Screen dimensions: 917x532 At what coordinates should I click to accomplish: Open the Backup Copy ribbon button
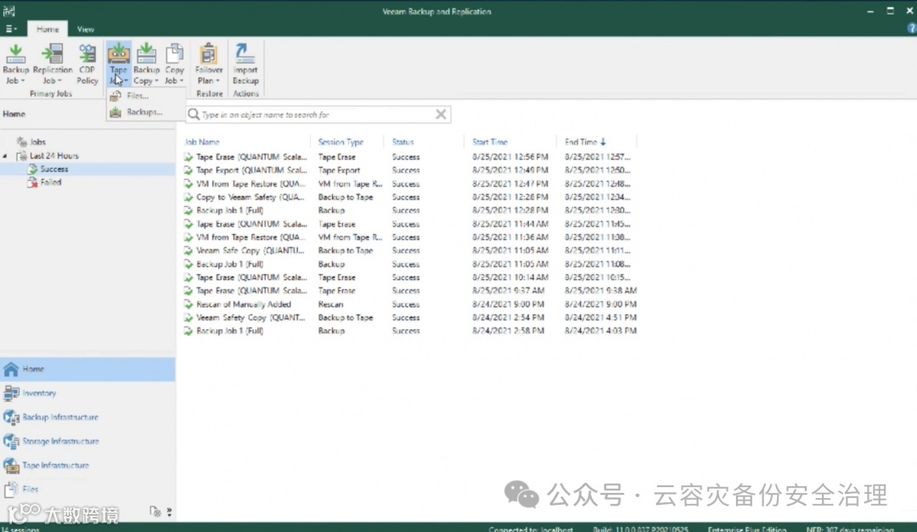(146, 64)
